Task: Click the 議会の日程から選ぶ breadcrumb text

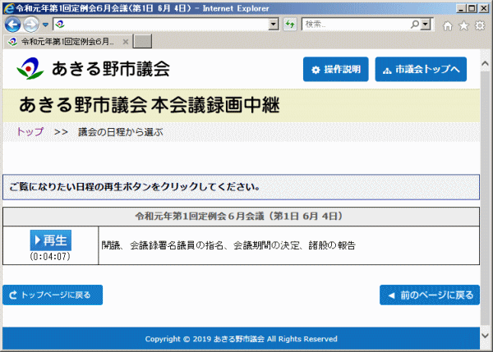Action: 121,132
